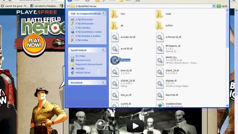
Task: Collapse 'Egyéb helyek' panel
Action: point(103,50)
